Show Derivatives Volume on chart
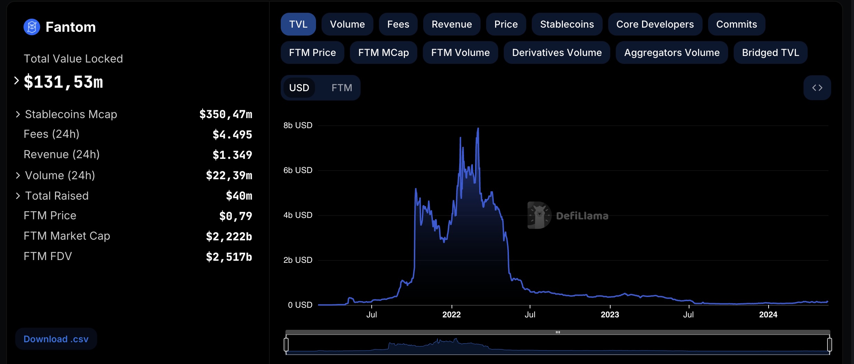854x364 pixels. 557,52
